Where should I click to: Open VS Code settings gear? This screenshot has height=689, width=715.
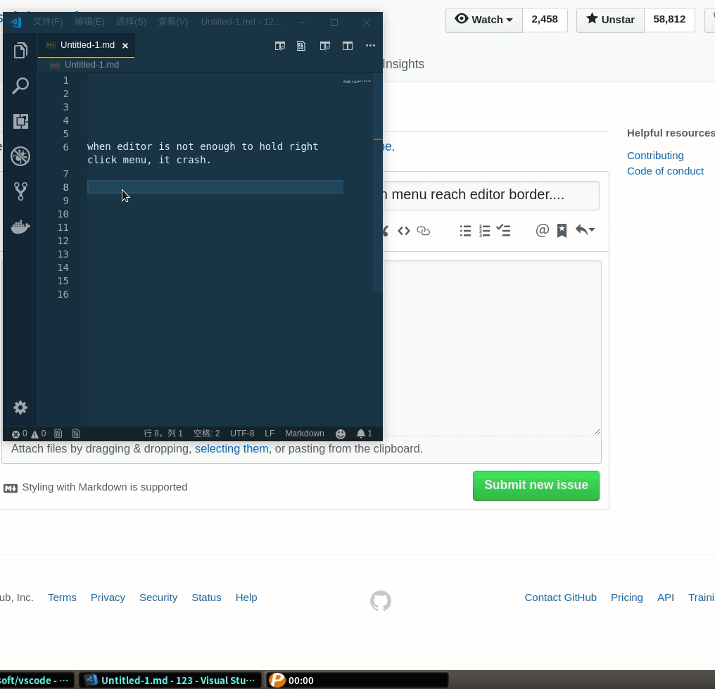(20, 407)
